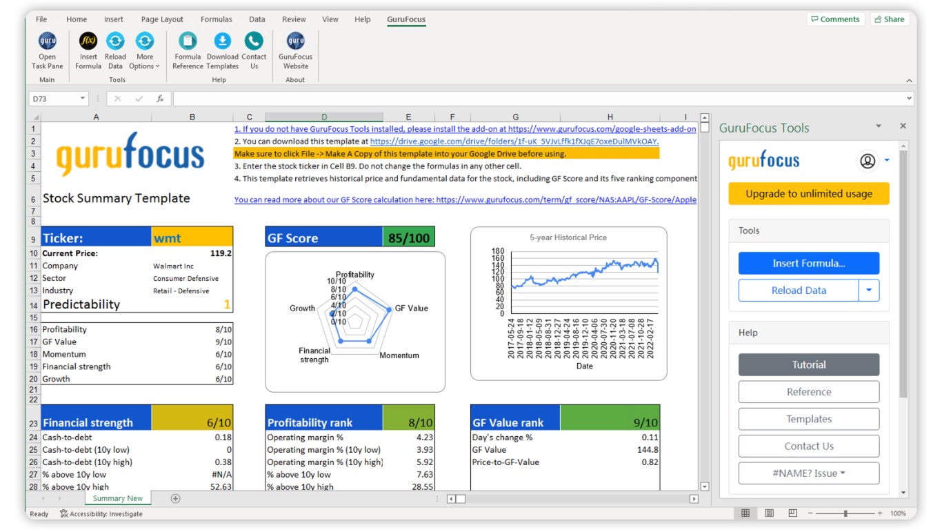Open the Tutorial help button
The width and height of the screenshot is (942, 530).
pos(809,364)
